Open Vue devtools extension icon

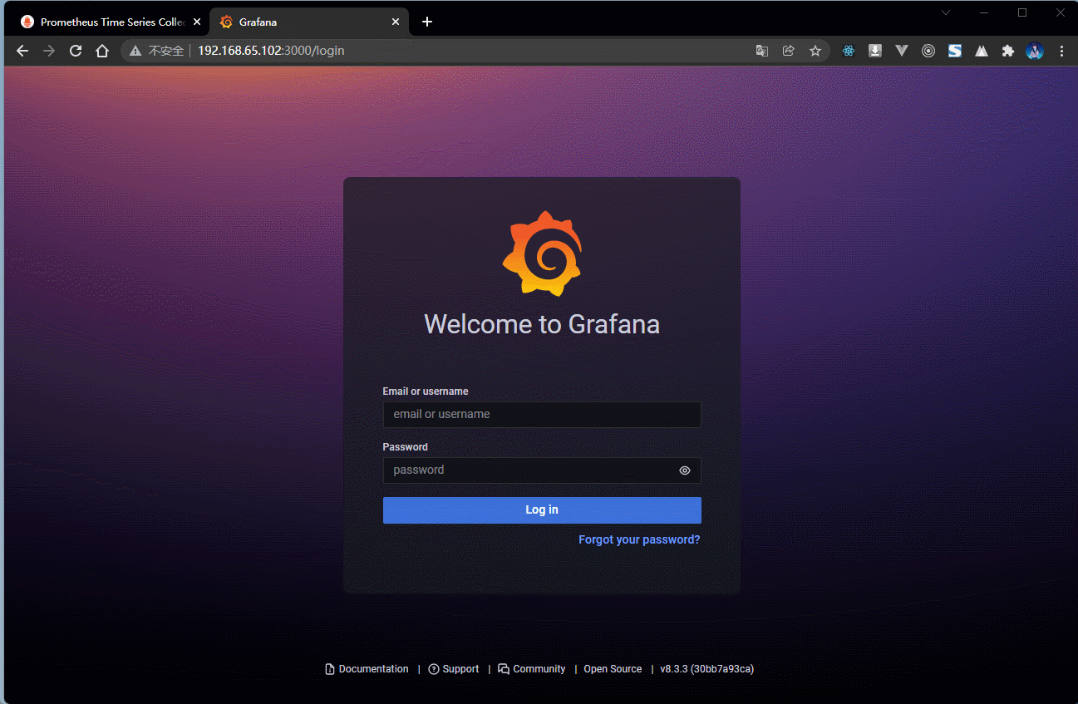point(902,51)
